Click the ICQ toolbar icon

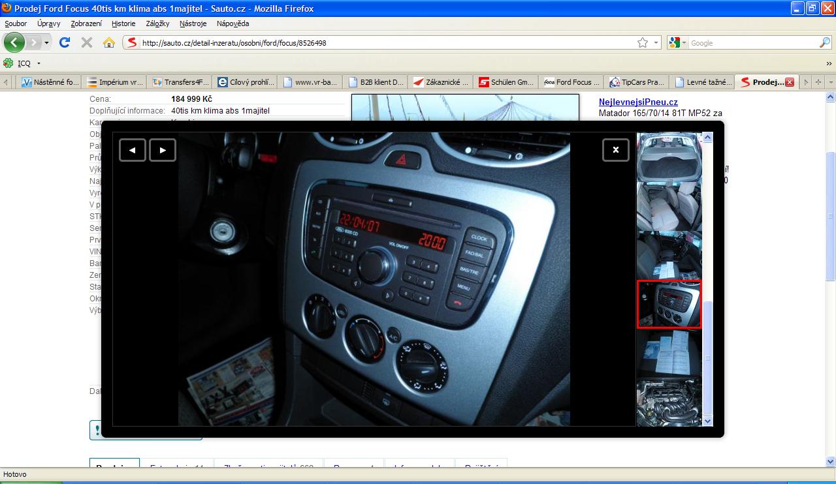tap(8, 63)
